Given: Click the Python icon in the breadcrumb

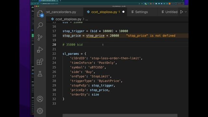Looking at the screenshot, I should point(53,19).
